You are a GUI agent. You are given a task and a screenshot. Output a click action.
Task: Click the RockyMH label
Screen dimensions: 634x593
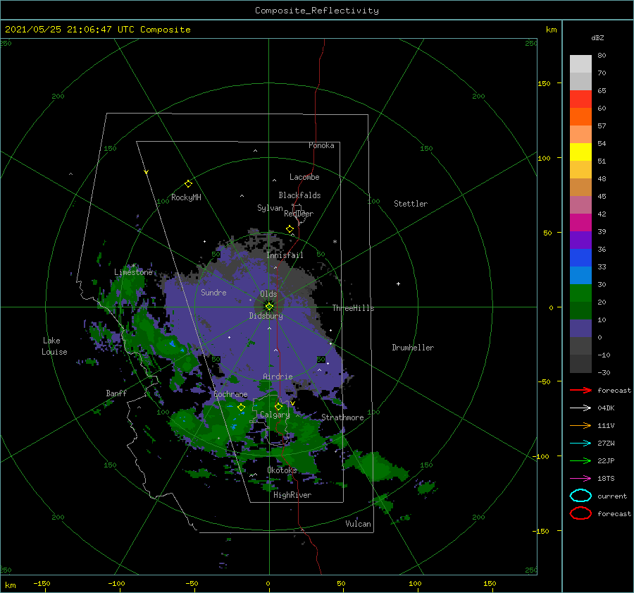tap(186, 197)
